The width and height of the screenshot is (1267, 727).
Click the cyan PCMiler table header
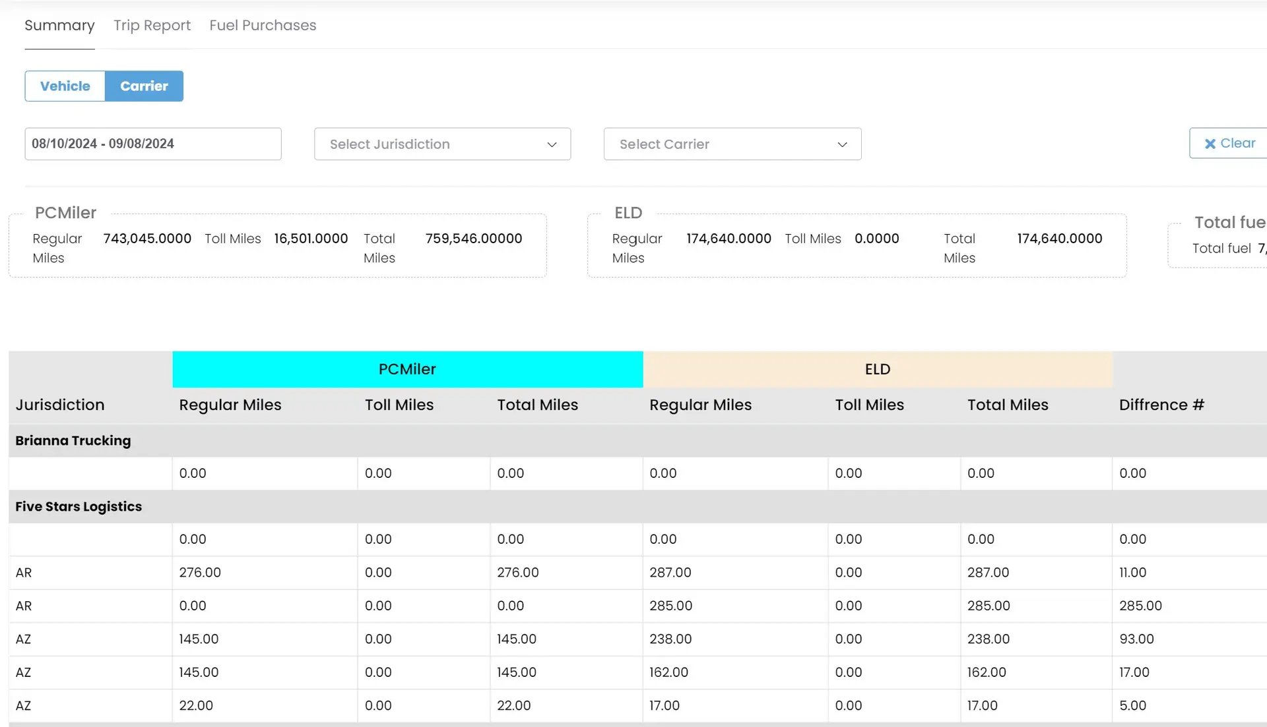point(407,369)
